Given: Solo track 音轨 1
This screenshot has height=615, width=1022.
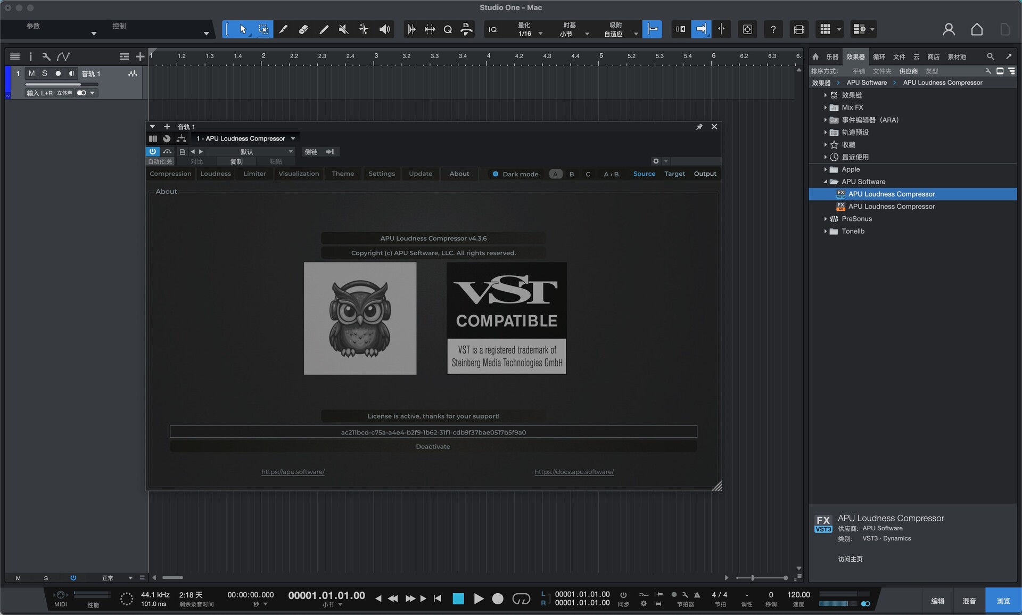Looking at the screenshot, I should click(x=45, y=73).
